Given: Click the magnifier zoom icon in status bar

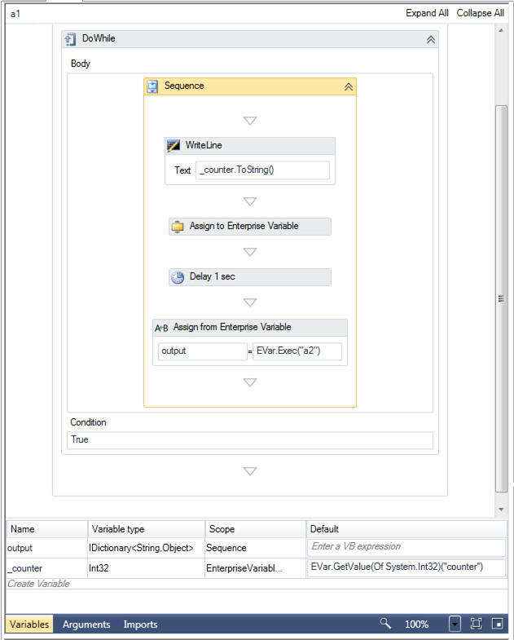Looking at the screenshot, I should tap(385, 624).
